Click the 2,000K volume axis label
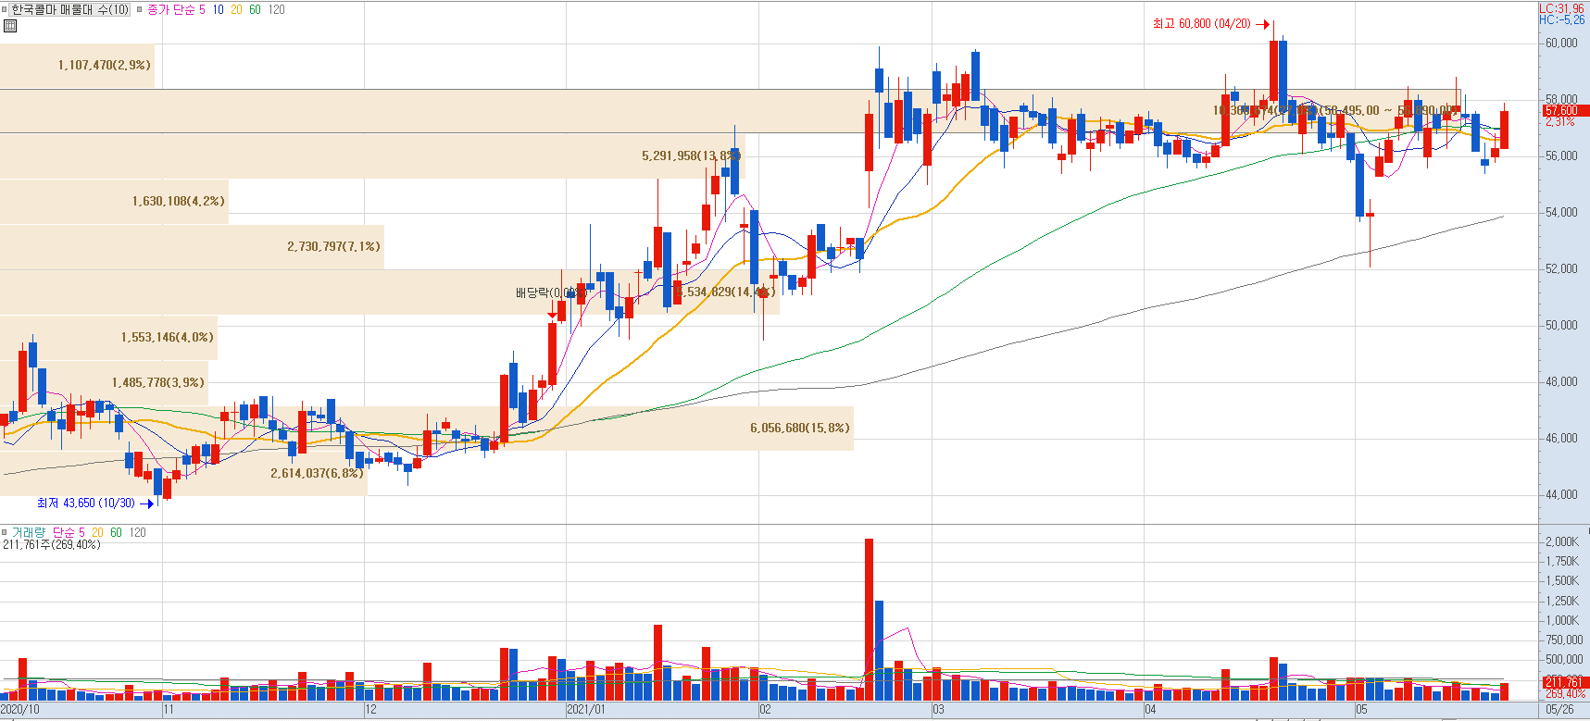Viewport: 1590px width, 721px height. click(x=1563, y=541)
